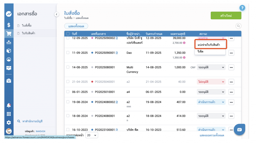
Task: Click the green สร้างใหม่ button
Action: [x=226, y=15]
